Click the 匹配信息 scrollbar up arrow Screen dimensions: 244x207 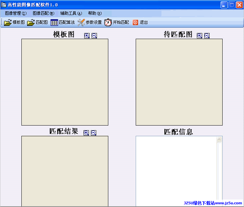pyautogui.click(x=219, y=140)
